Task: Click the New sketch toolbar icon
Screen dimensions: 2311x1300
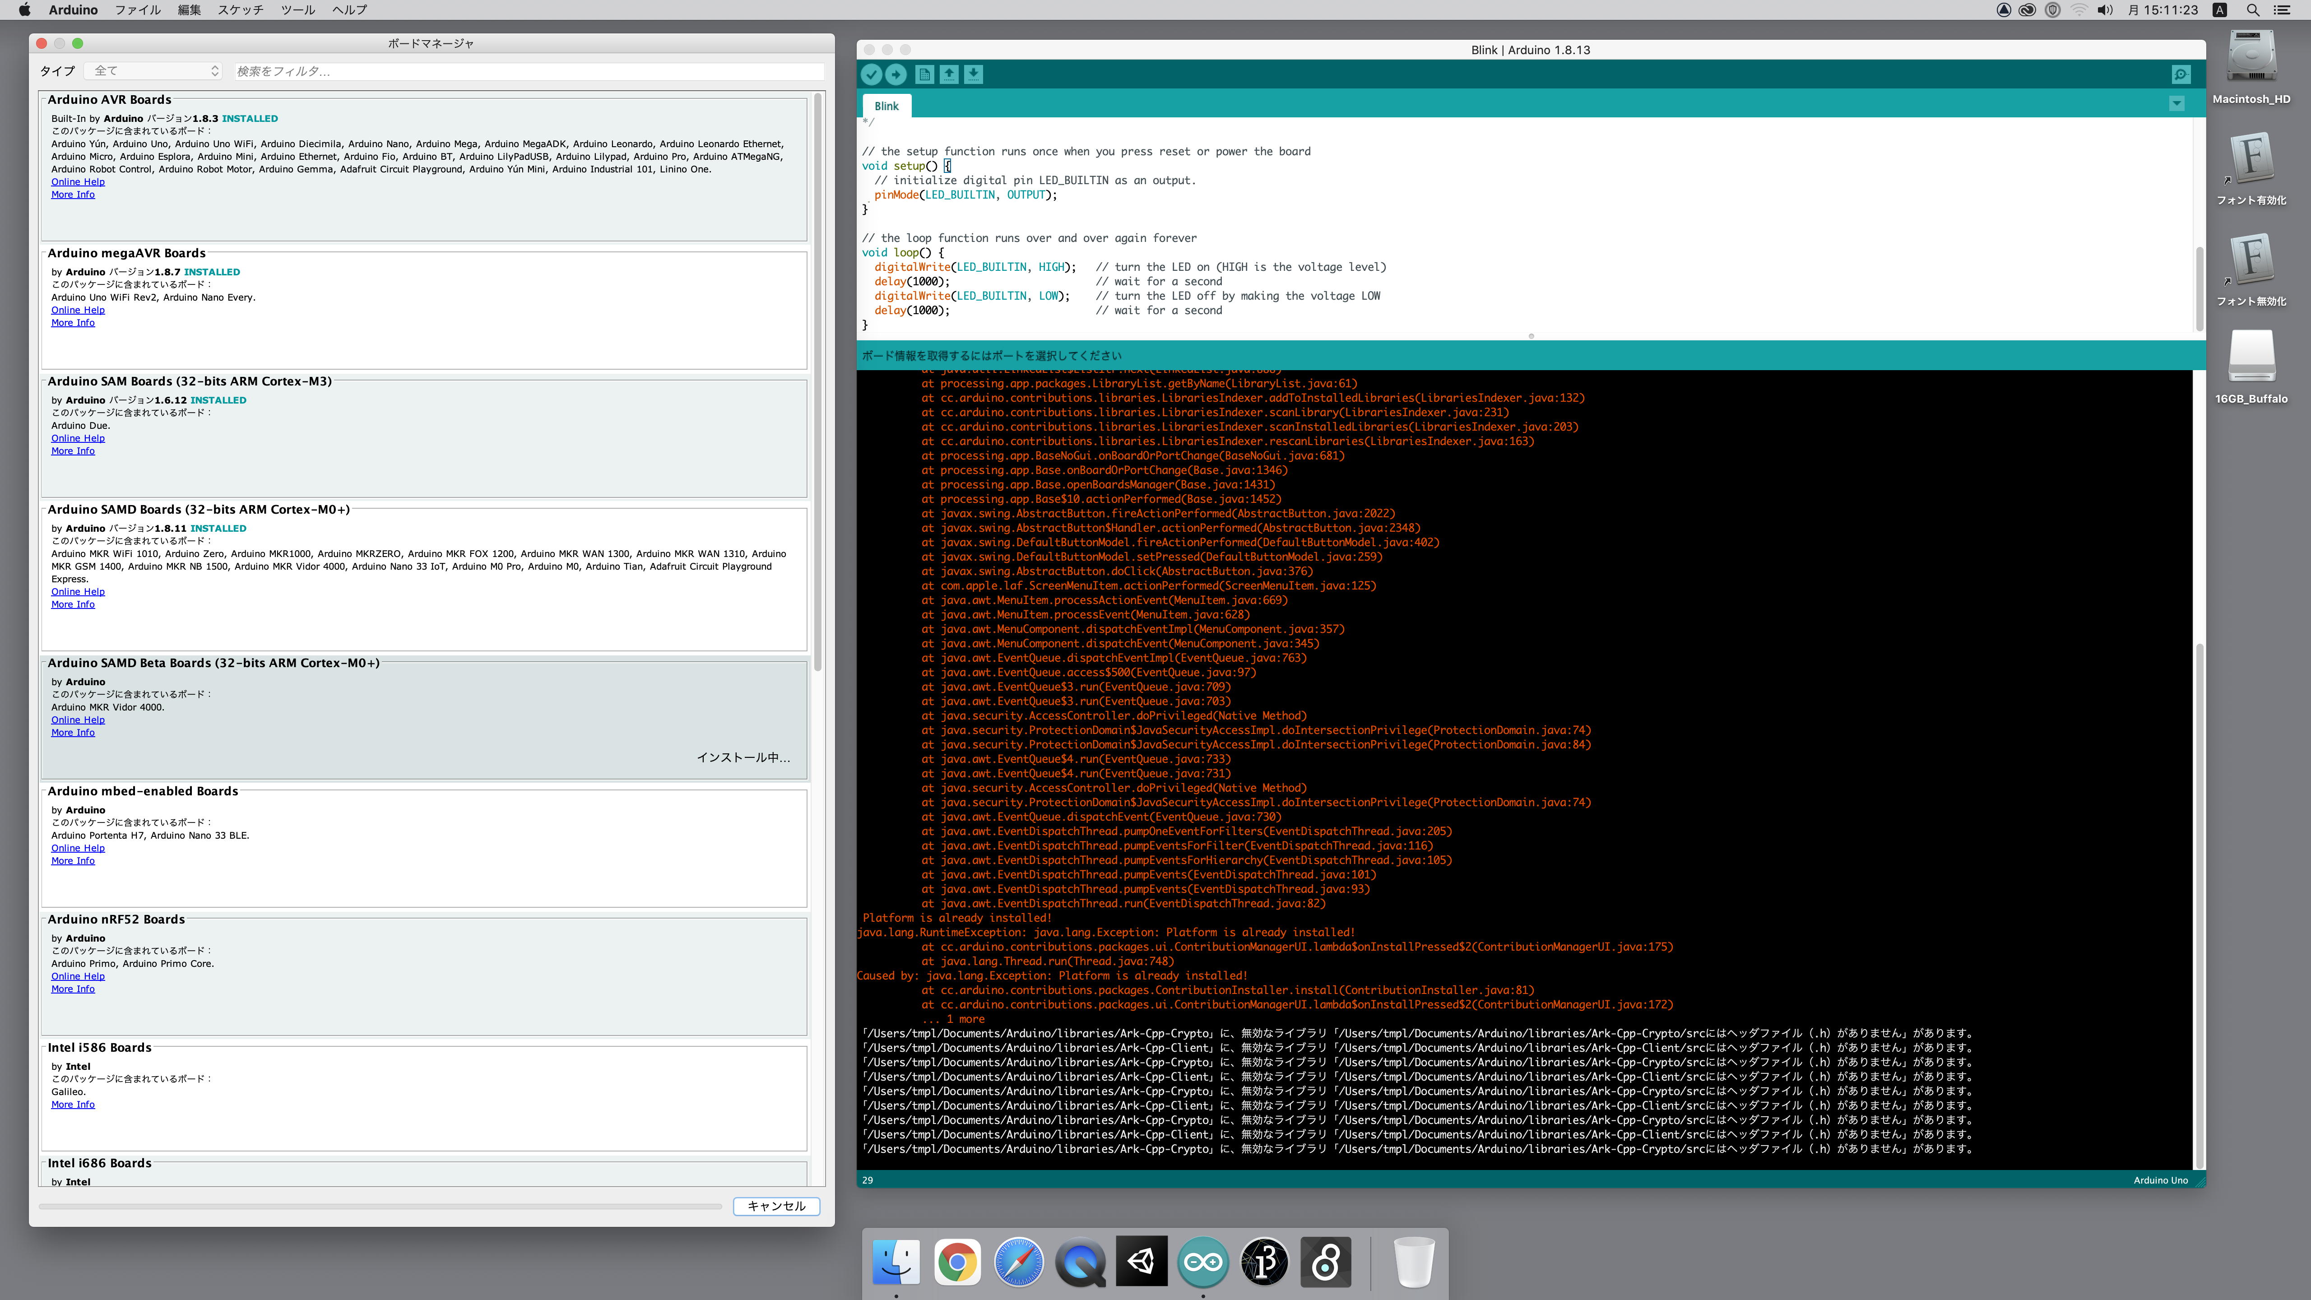Action: click(x=924, y=74)
